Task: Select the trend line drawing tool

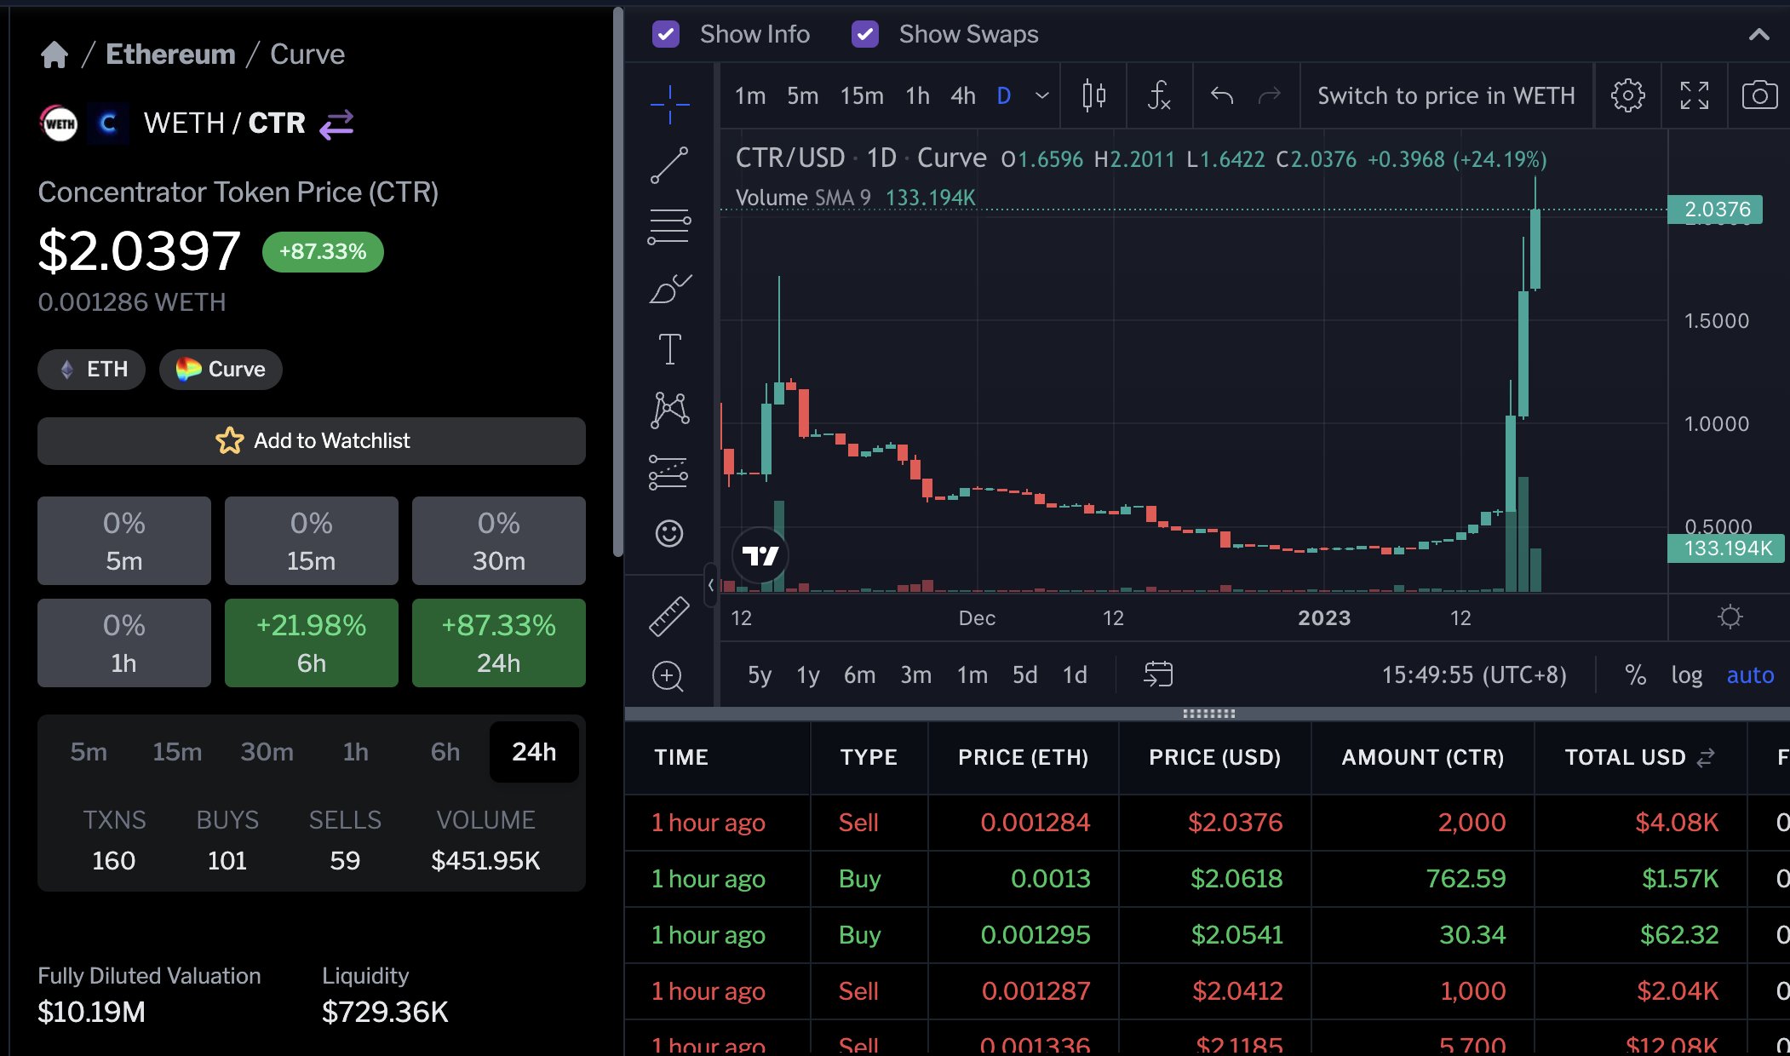Action: pyautogui.click(x=669, y=165)
